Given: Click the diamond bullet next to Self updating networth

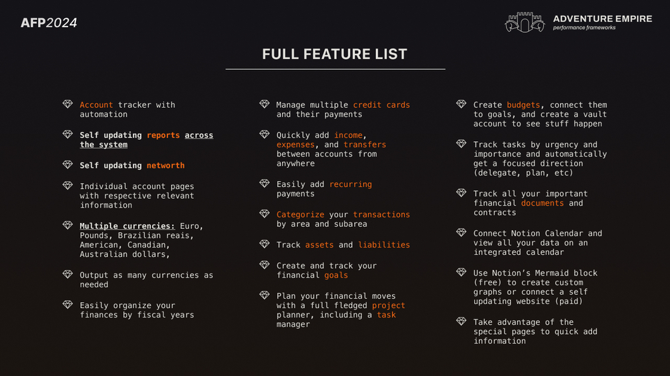Looking at the screenshot, I should [x=67, y=164].
